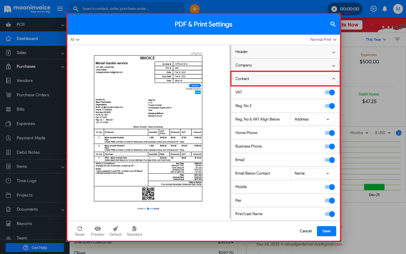Viewport: 406px width, 254px height.
Task: Open the Dashboard menu item
Action: coord(27,39)
